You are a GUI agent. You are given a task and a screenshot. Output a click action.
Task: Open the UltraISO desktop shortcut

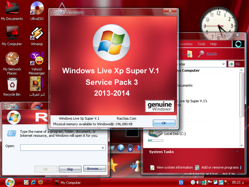point(37,9)
